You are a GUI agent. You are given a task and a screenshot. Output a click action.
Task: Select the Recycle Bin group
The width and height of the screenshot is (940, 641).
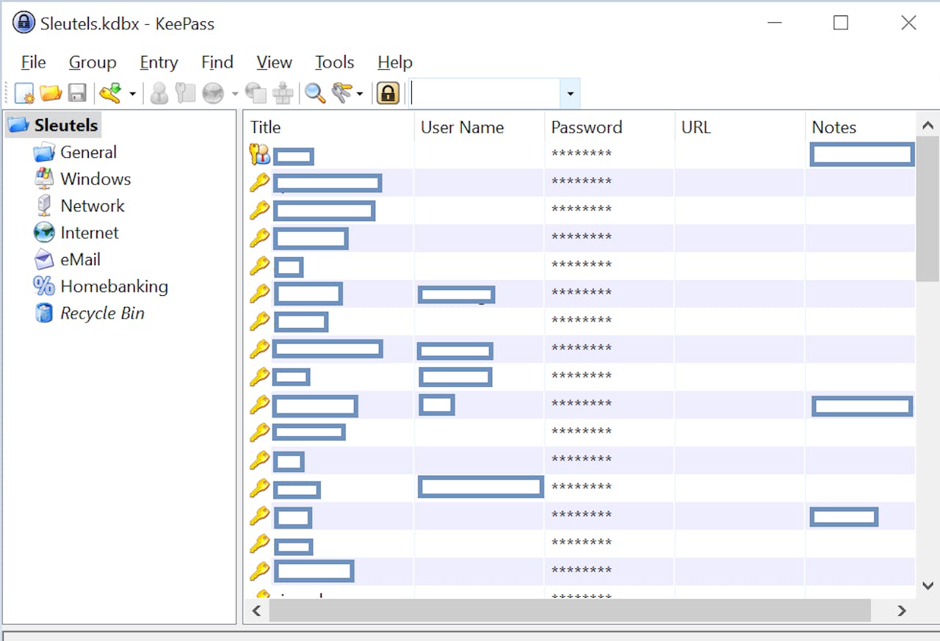coord(102,314)
